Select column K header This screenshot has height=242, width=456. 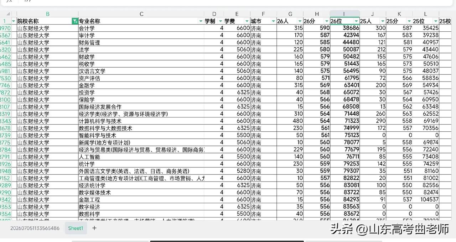point(399,14)
